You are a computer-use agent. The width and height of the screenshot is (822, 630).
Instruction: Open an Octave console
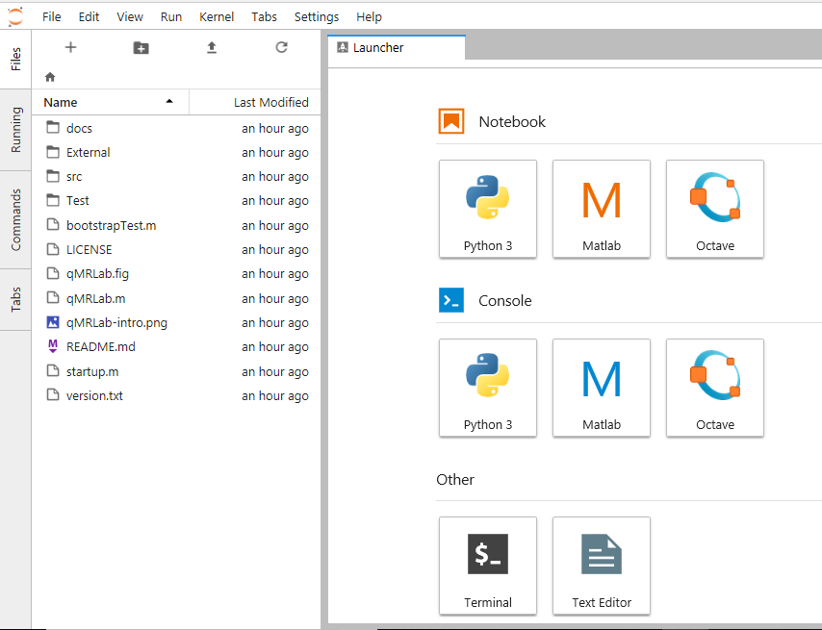(715, 388)
